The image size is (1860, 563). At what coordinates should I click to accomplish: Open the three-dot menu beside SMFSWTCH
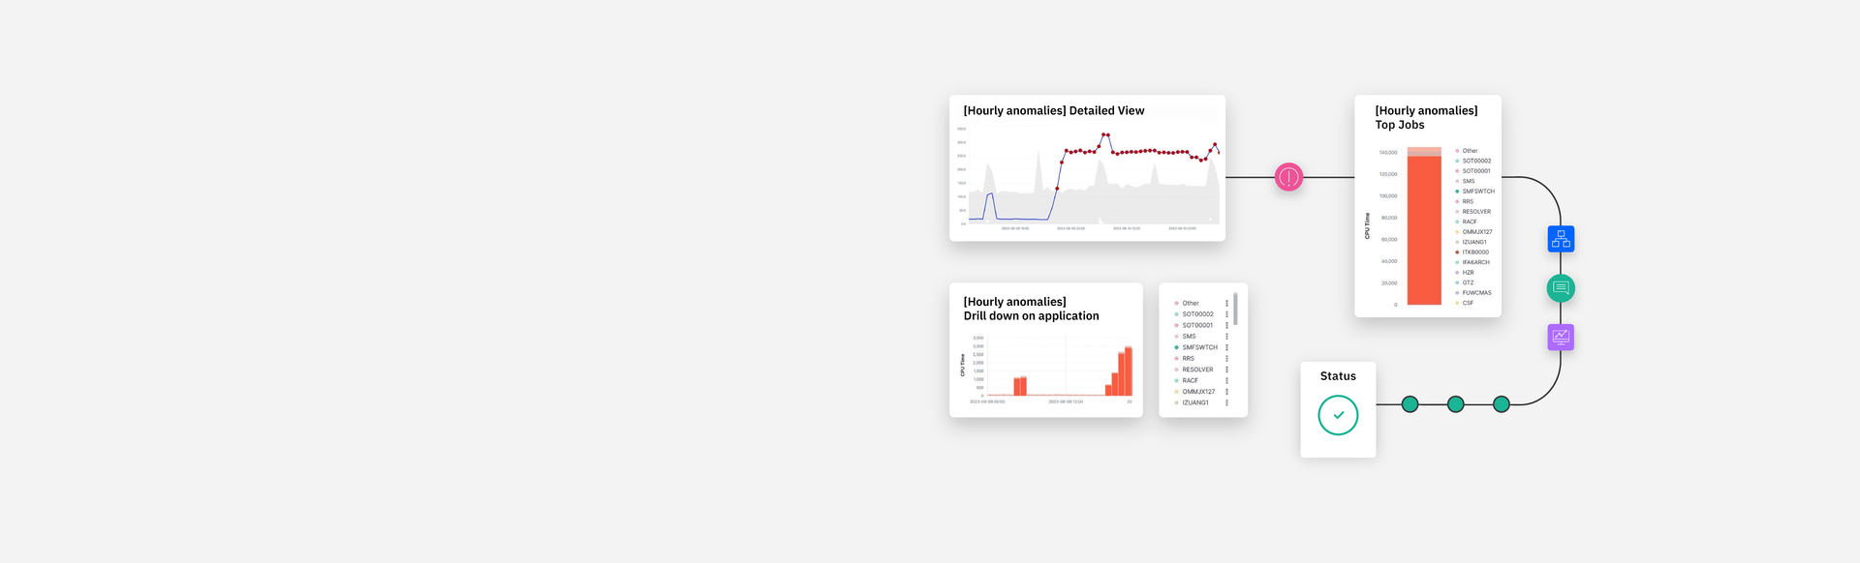(x=1226, y=347)
